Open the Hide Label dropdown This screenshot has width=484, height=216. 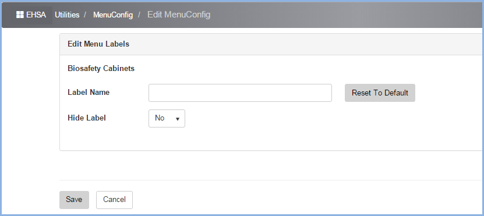click(x=167, y=118)
